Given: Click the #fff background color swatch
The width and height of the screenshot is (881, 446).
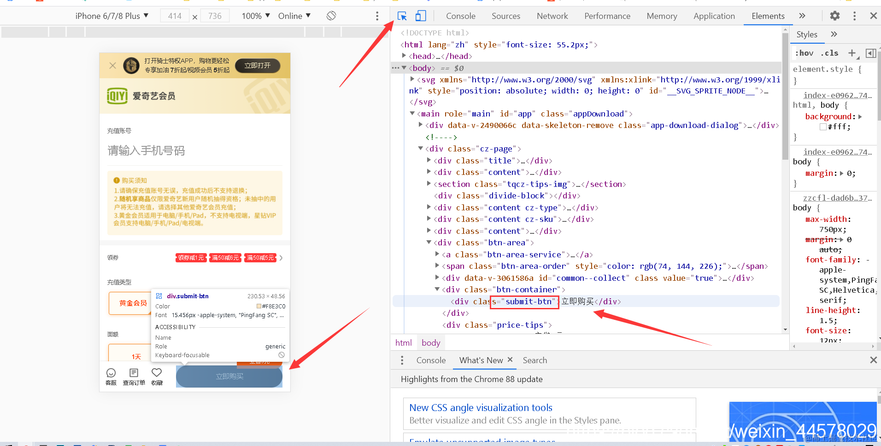Looking at the screenshot, I should click(823, 127).
